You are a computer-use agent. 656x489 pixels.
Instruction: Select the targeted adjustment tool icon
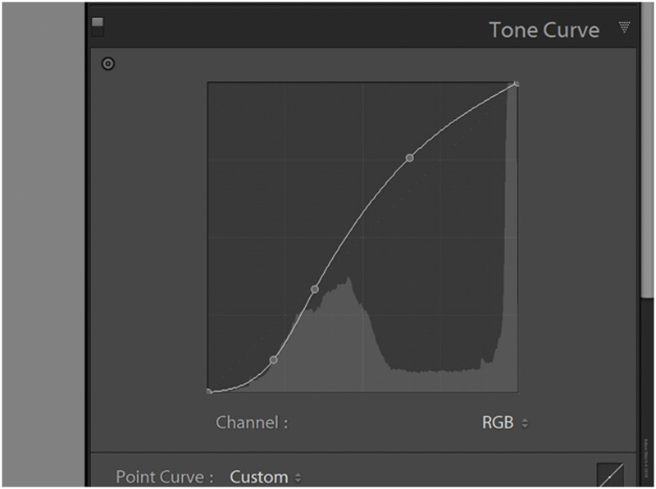click(108, 64)
